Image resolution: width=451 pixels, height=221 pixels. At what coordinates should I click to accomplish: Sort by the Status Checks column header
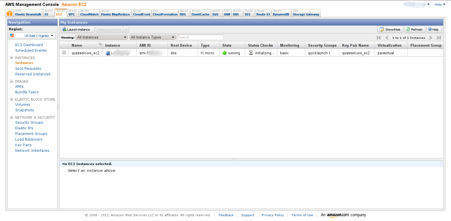point(260,45)
